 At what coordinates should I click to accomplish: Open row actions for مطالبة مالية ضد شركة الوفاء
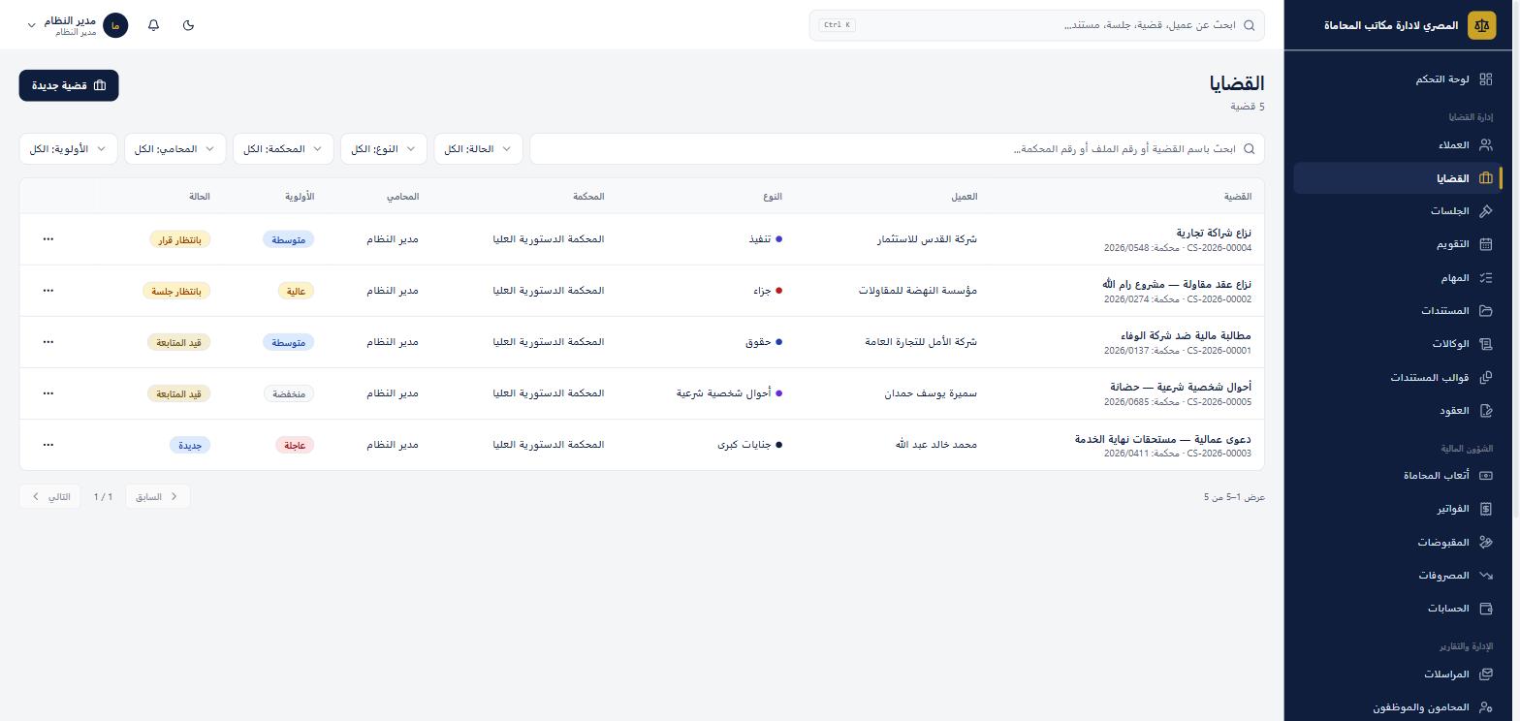point(48,342)
